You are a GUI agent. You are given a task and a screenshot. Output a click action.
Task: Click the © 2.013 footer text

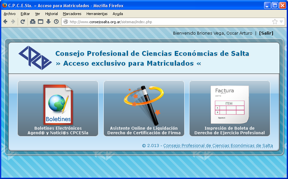click(x=151, y=146)
